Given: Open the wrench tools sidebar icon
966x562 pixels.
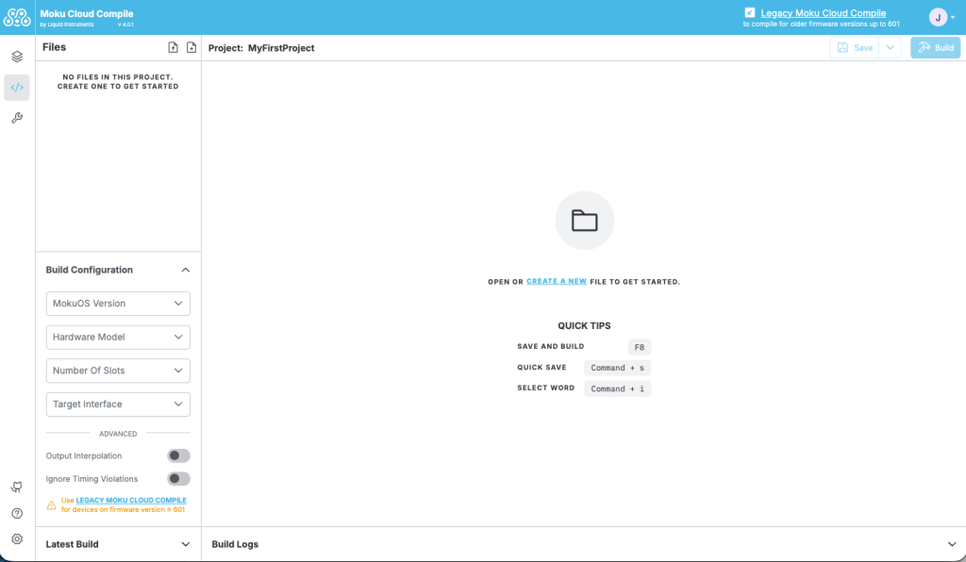Looking at the screenshot, I should [x=17, y=118].
